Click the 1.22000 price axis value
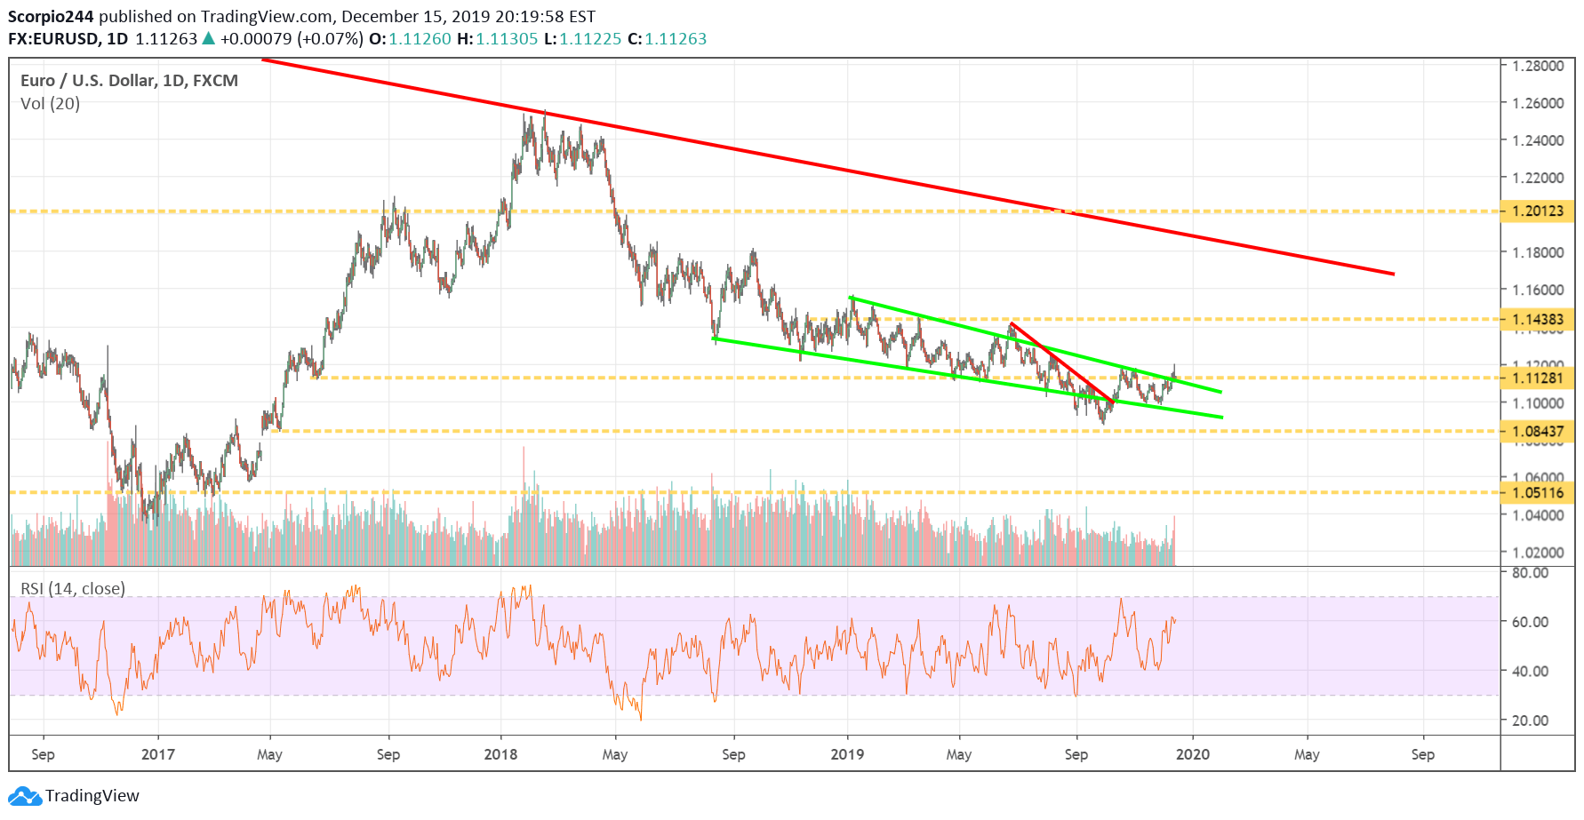Viewport: 1584px width, 820px height. pyautogui.click(x=1538, y=178)
